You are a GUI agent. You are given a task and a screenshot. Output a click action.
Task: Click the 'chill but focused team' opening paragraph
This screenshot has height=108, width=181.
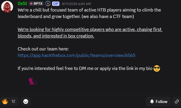(x=89, y=13)
